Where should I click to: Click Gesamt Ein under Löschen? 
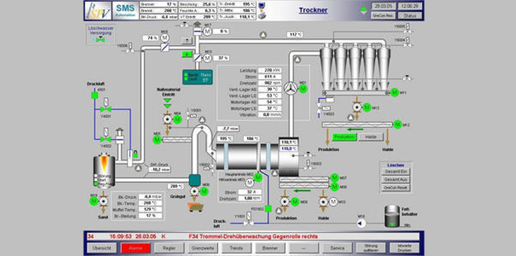click(x=396, y=171)
